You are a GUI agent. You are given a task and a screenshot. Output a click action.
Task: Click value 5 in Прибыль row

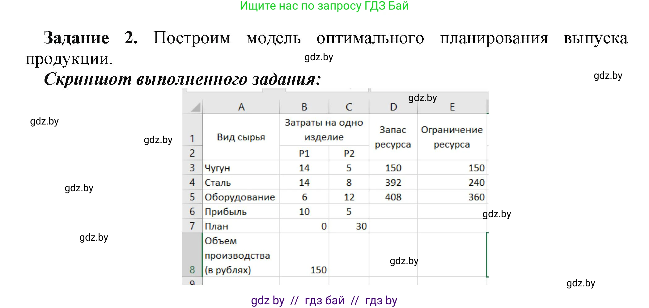pyautogui.click(x=349, y=211)
